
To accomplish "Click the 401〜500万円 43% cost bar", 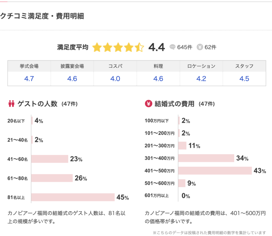I will [x=215, y=170].
